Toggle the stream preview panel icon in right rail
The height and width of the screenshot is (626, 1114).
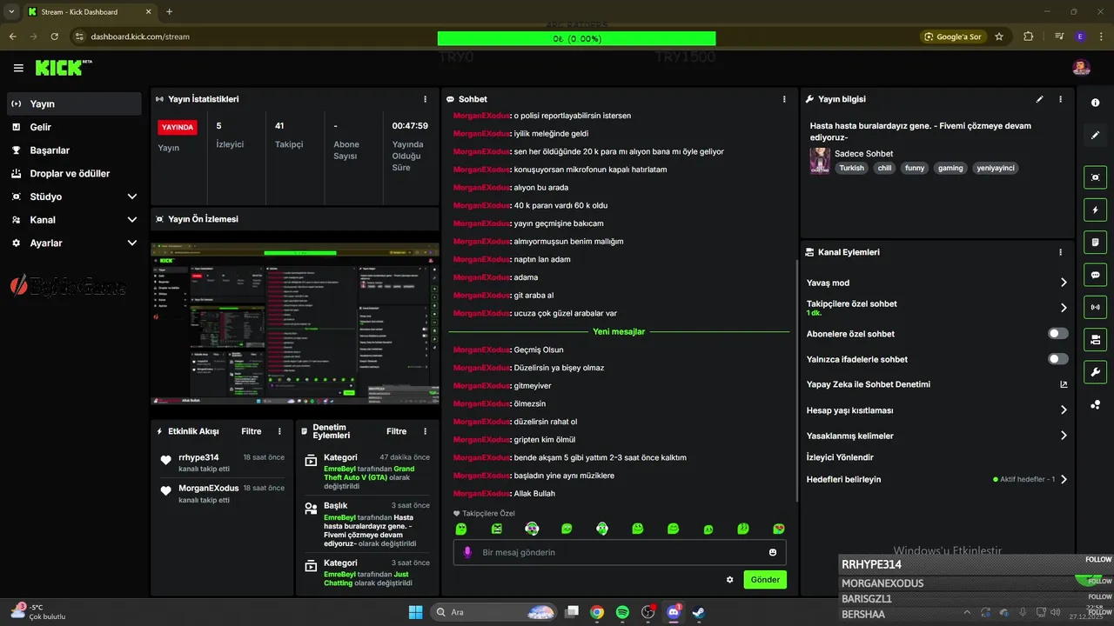[1095, 177]
